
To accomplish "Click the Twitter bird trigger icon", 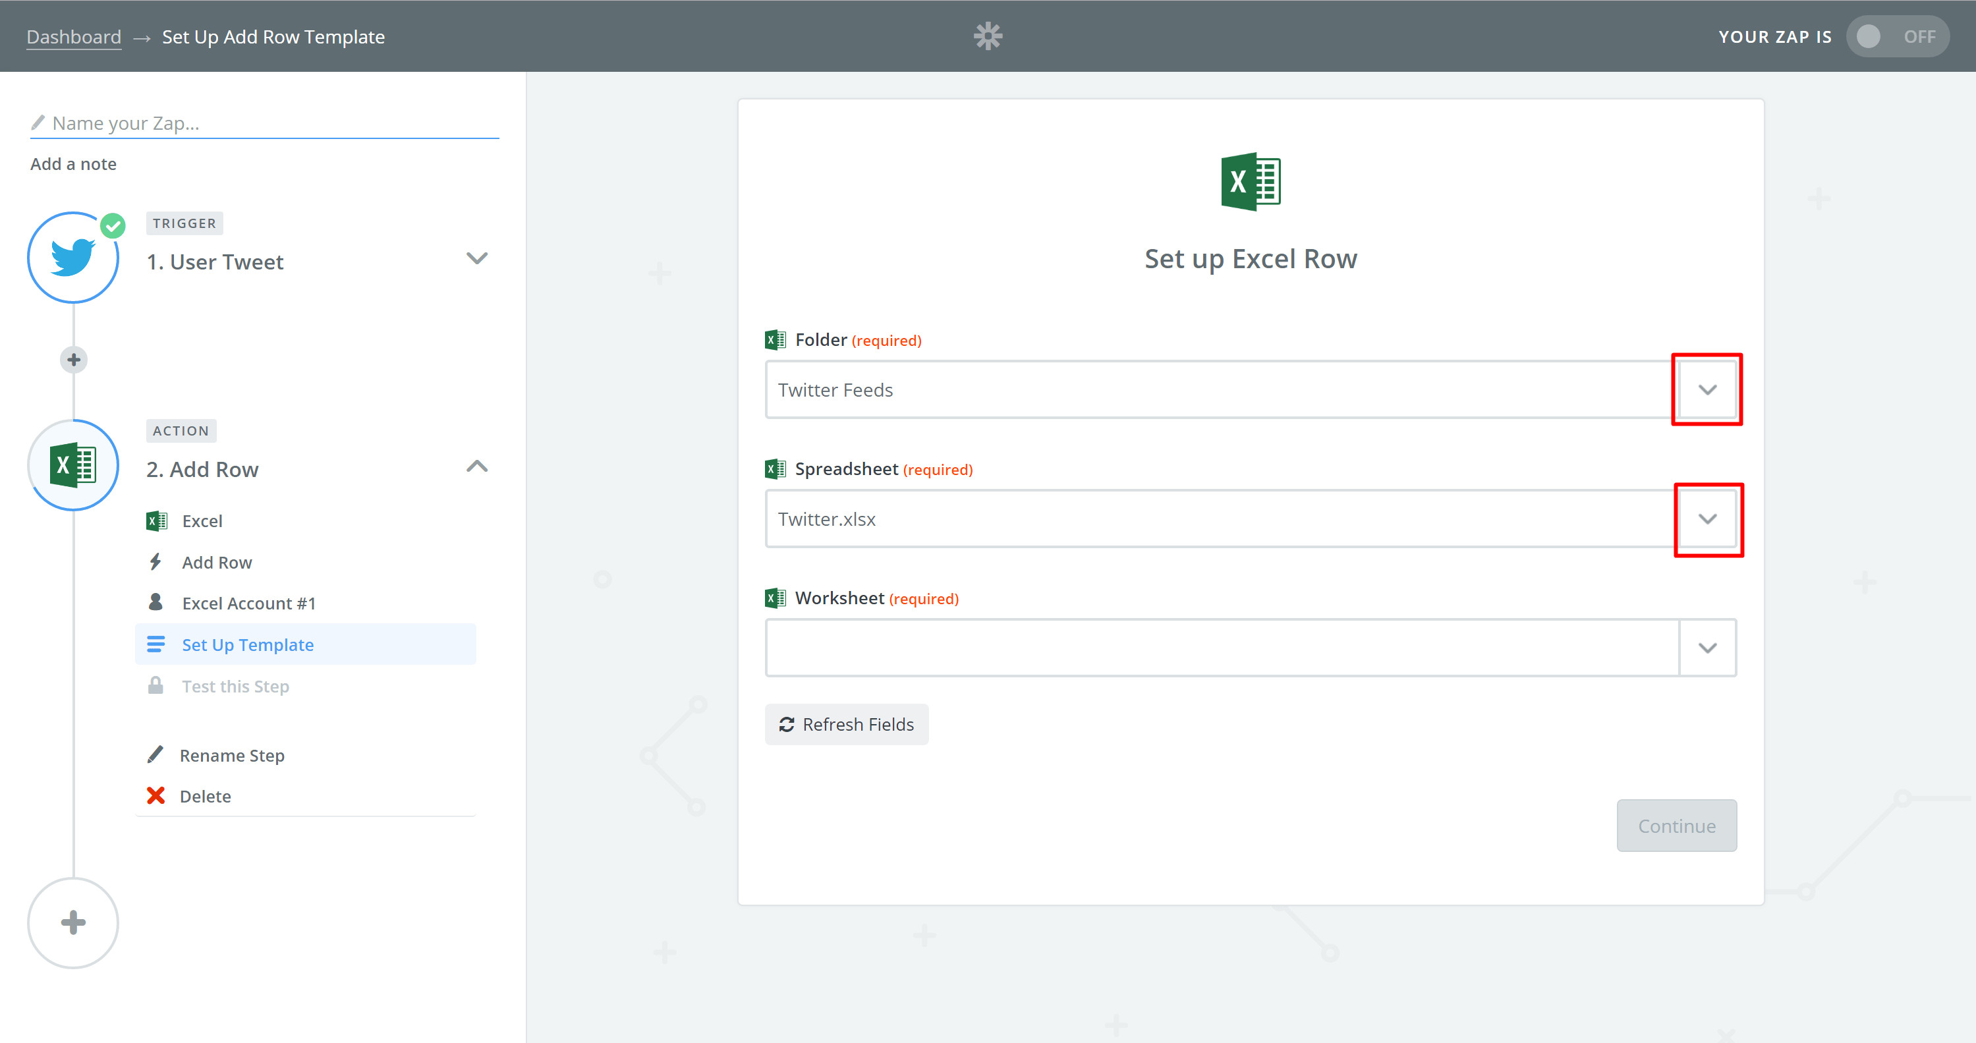I will (73, 258).
